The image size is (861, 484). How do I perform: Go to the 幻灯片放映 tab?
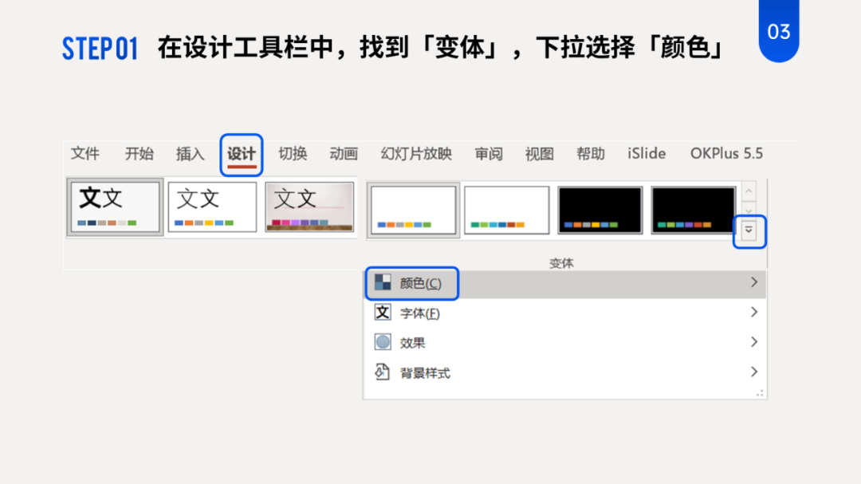pos(416,154)
